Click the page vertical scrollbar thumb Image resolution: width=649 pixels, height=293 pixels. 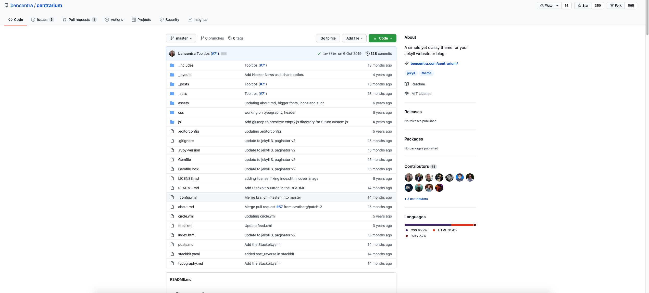[647, 18]
